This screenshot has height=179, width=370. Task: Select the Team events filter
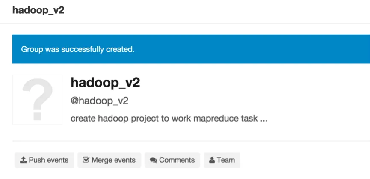point(222,160)
